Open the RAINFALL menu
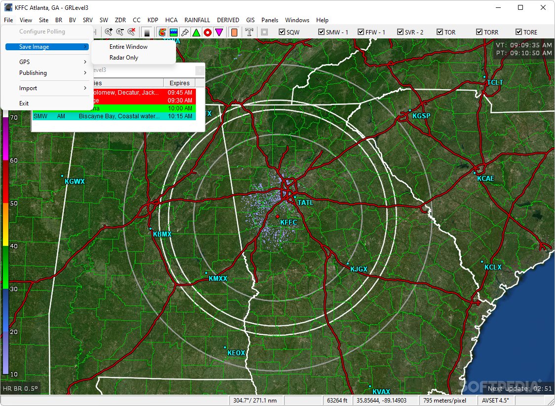The image size is (555, 406). (x=197, y=20)
